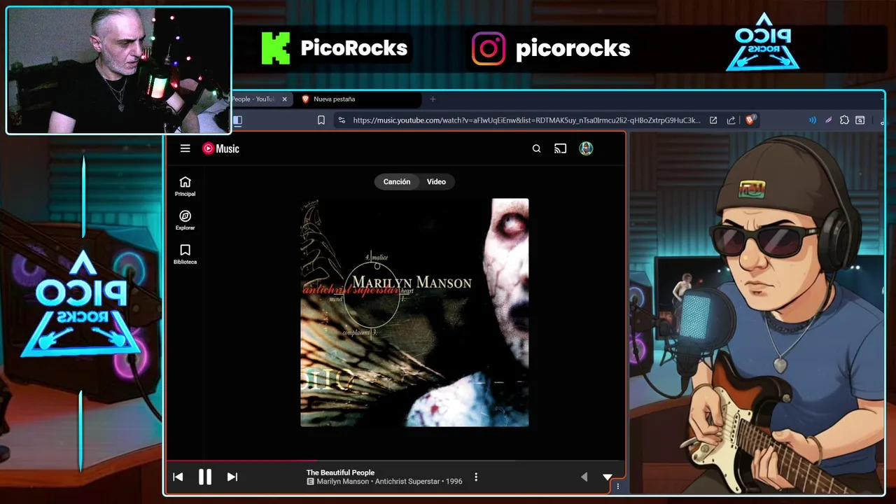
Task: Open the account avatar menu
Action: click(586, 148)
